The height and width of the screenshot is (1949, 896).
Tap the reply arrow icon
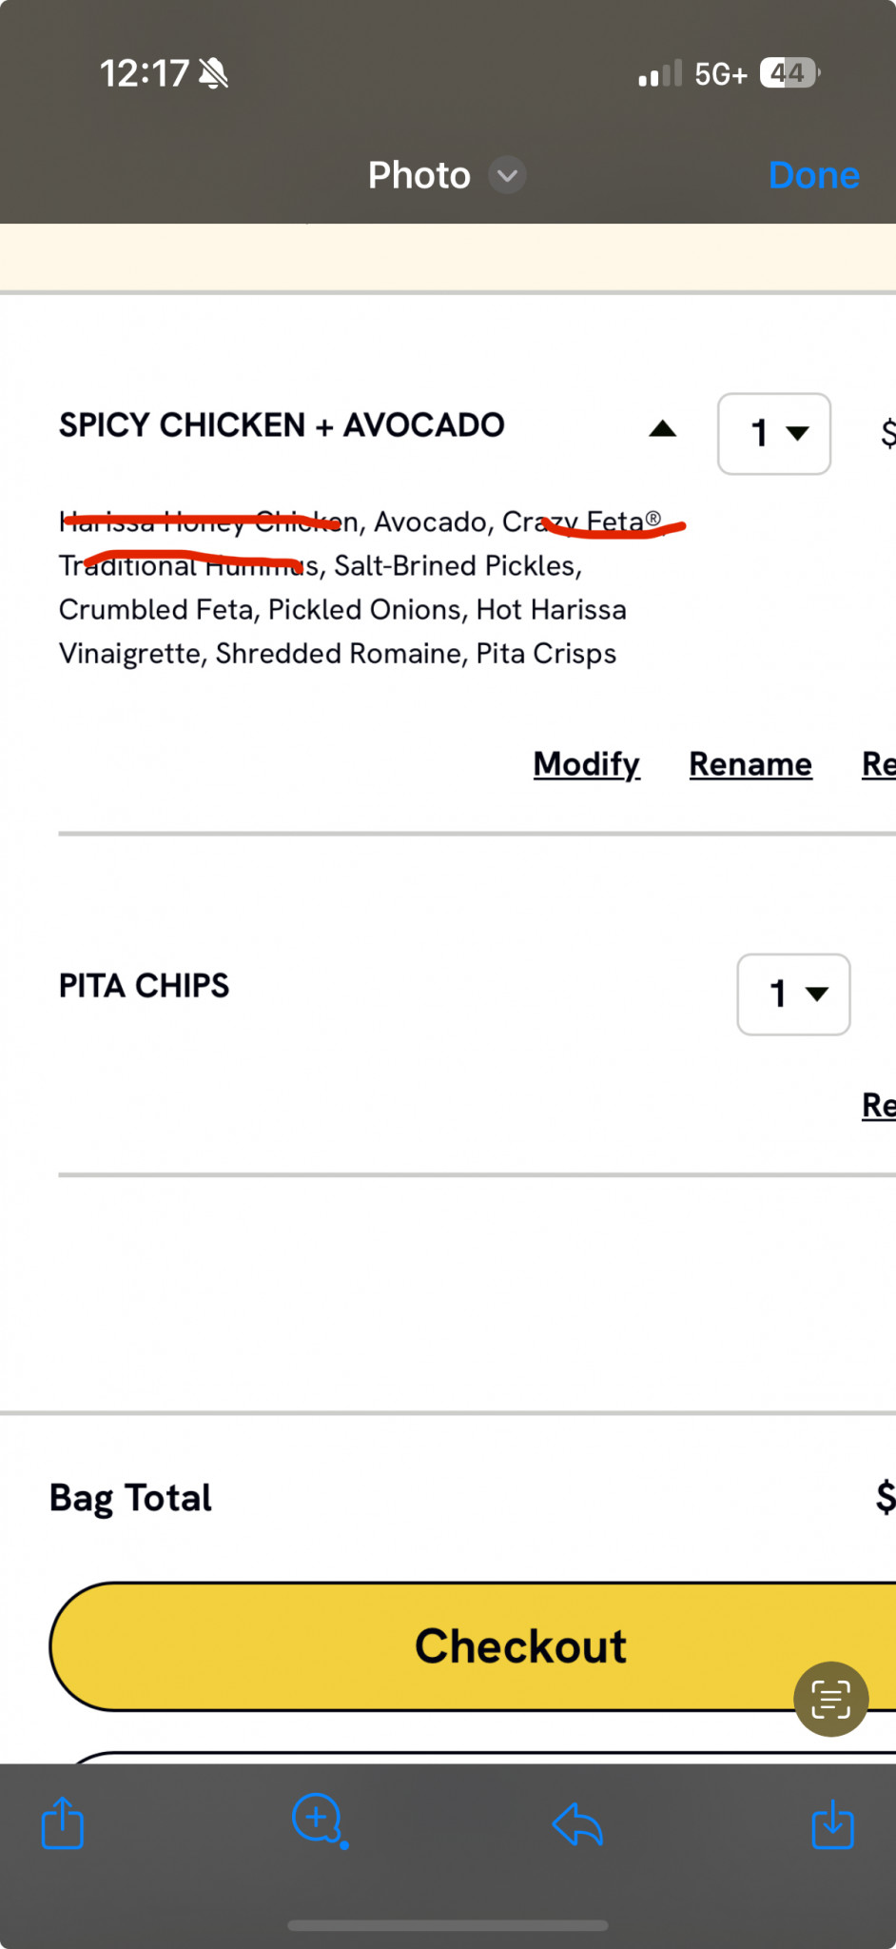(x=577, y=1824)
